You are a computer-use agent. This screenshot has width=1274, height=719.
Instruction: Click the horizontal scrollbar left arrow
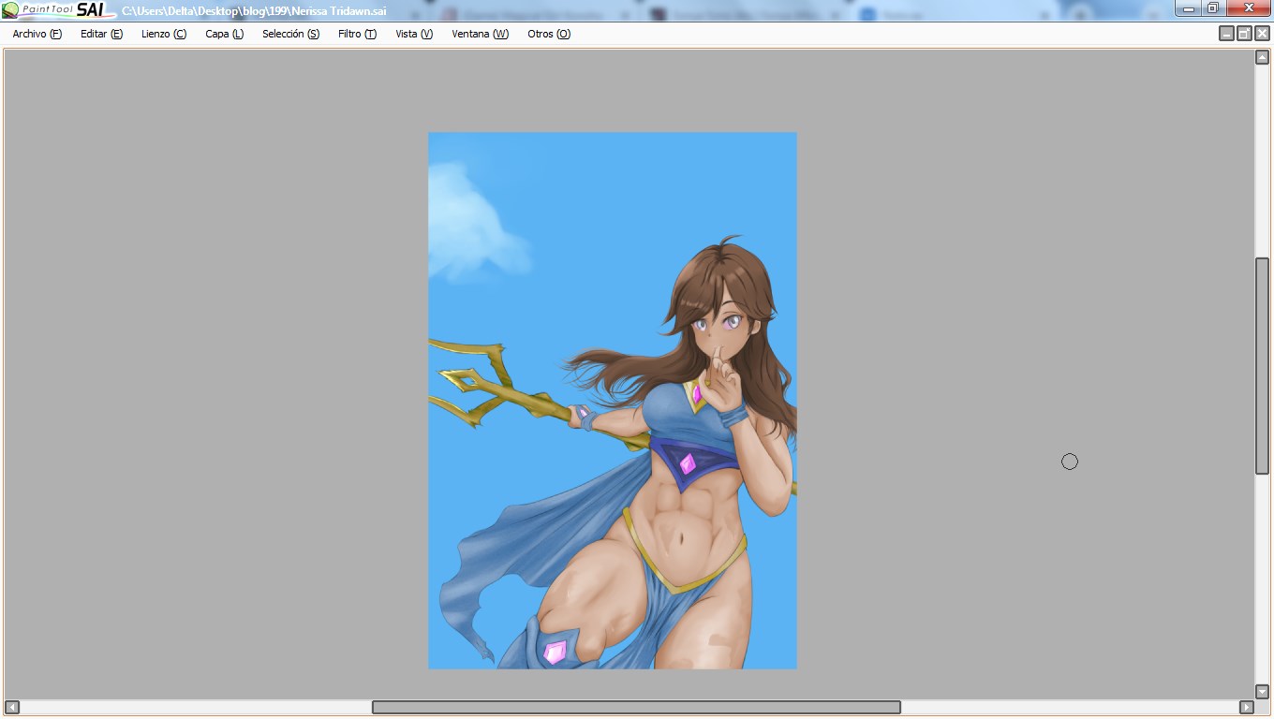[12, 707]
